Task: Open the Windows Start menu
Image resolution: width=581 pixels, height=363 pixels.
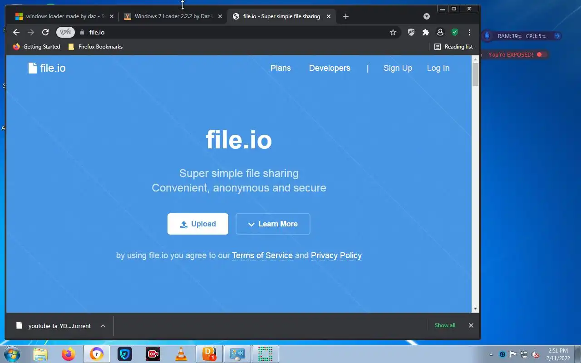Action: pyautogui.click(x=12, y=354)
